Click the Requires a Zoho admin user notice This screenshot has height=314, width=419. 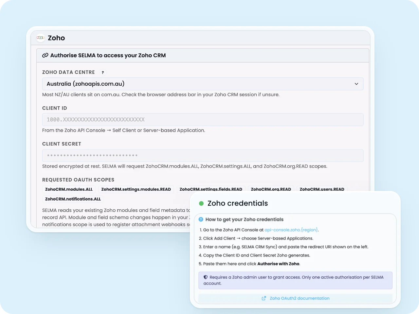pyautogui.click(x=295, y=280)
